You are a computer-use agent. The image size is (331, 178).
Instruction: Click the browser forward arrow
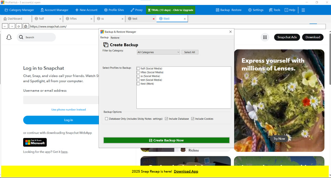click(12, 26)
